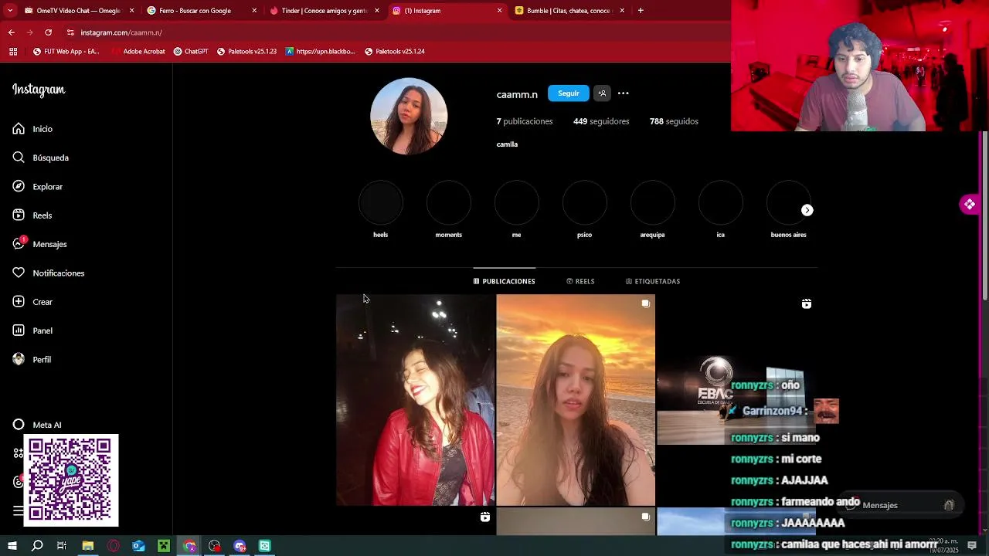The image size is (989, 556).
Task: Switch to the Tinder tab
Action: (323, 11)
